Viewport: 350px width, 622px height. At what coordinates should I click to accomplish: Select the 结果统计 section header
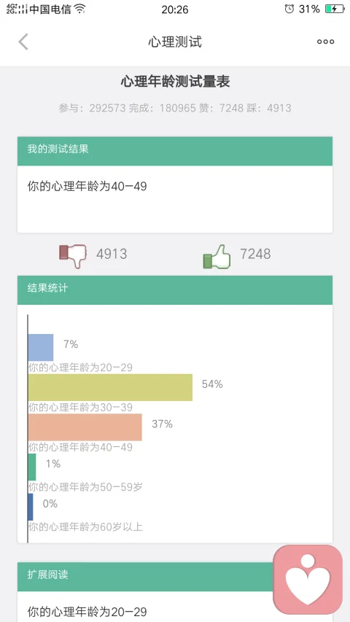coord(175,290)
